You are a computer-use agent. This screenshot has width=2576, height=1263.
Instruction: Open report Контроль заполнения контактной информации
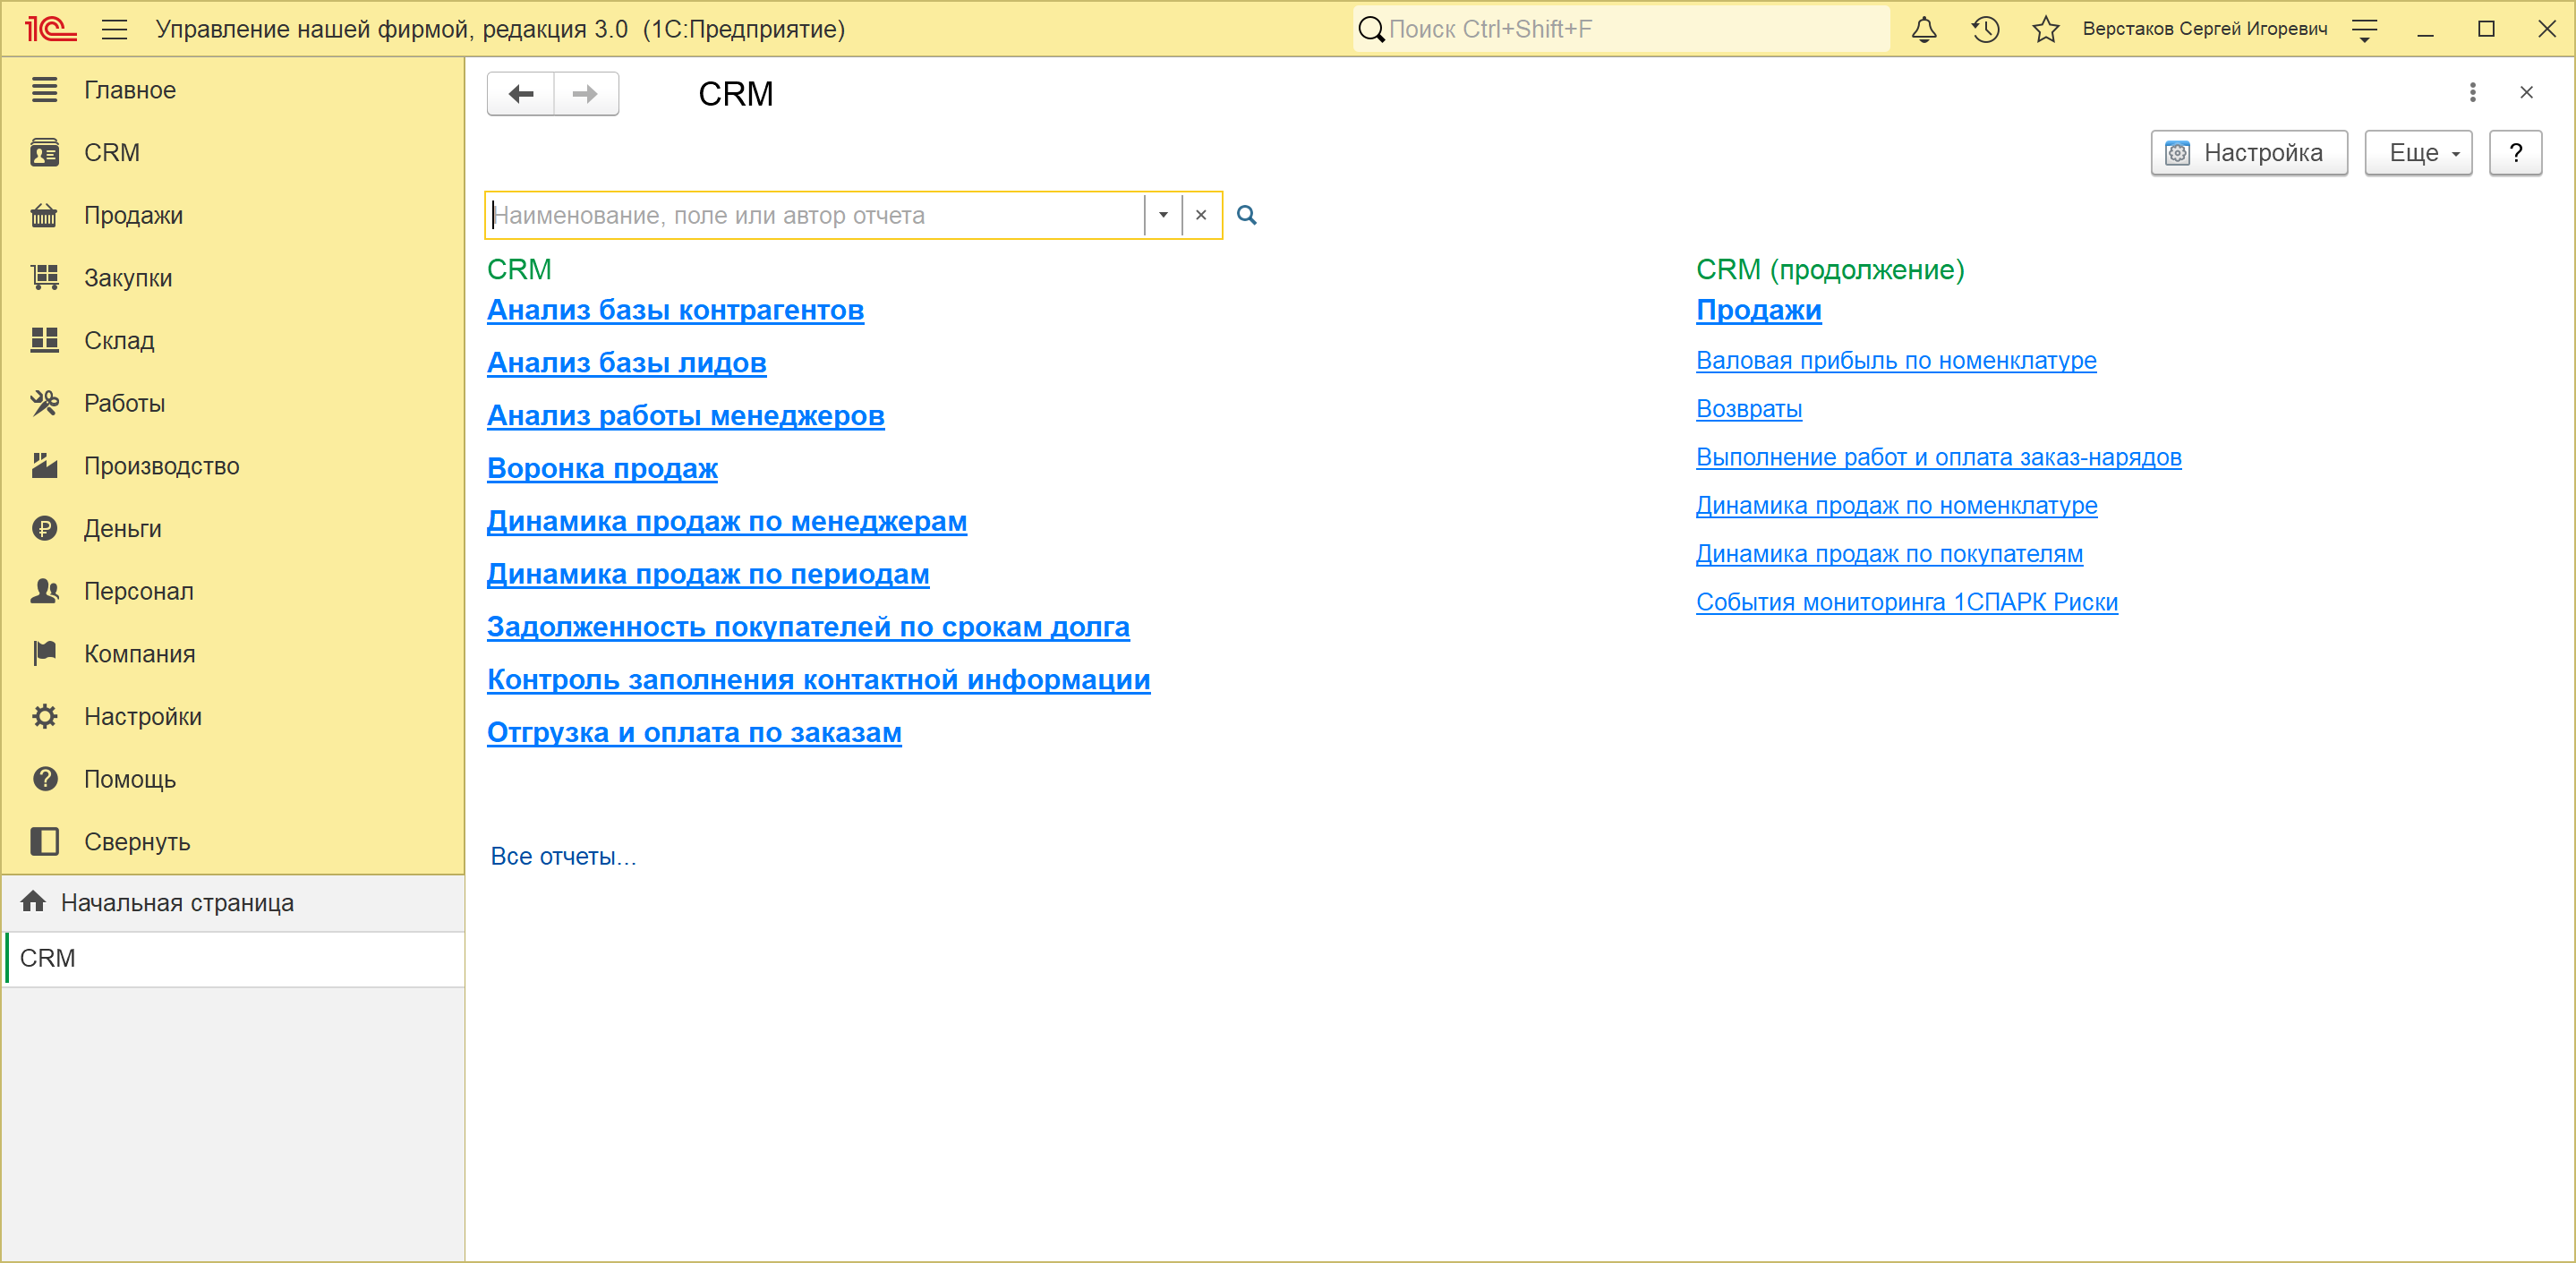coord(818,680)
